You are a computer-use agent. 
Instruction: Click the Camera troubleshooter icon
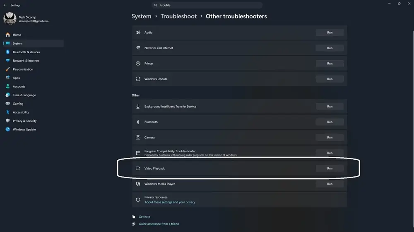(138, 137)
